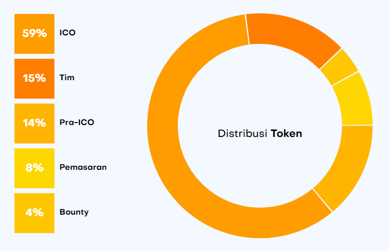389x251 pixels.
Task: Click the ICO legend label
Action: [x=67, y=33]
